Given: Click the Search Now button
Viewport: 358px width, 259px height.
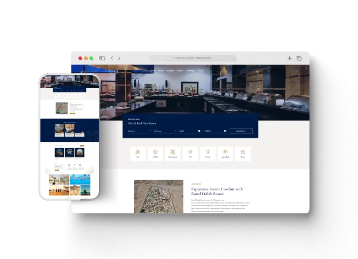Looking at the screenshot, I should 241,131.
